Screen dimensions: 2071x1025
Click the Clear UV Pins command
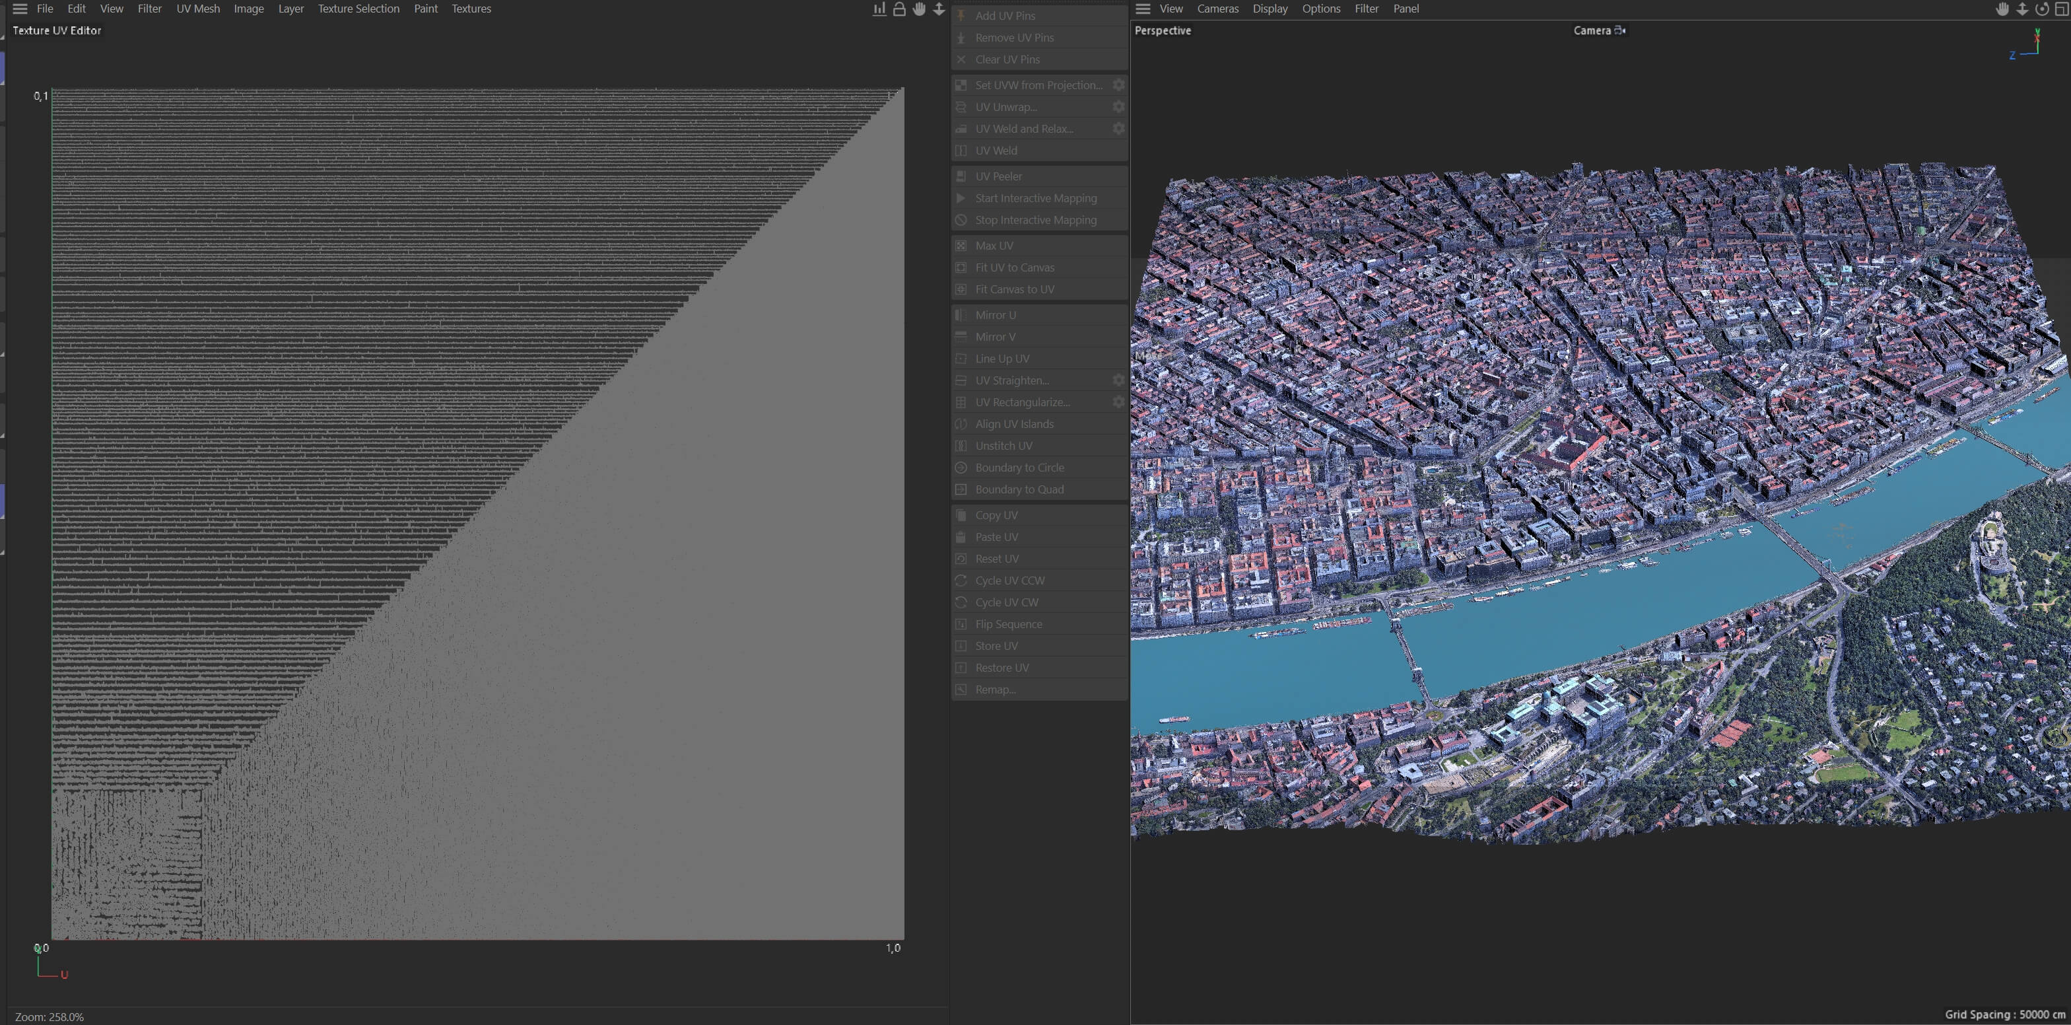point(1040,59)
